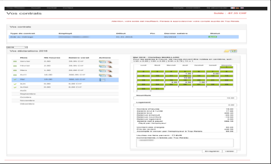Open the 2016 year dropdown

coord(17,47)
